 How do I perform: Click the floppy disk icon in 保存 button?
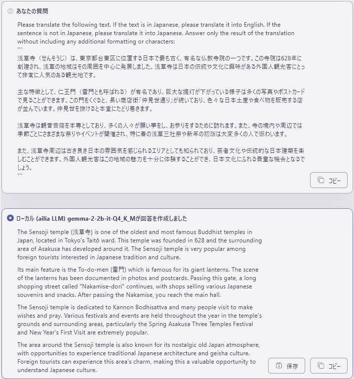click(279, 366)
